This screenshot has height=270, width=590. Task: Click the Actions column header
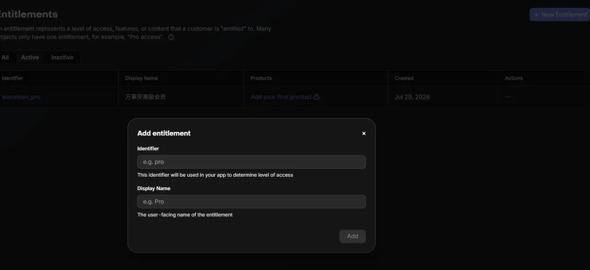pyautogui.click(x=514, y=78)
